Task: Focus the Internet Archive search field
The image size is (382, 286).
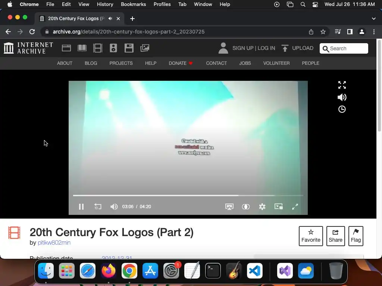Action: pyautogui.click(x=344, y=48)
